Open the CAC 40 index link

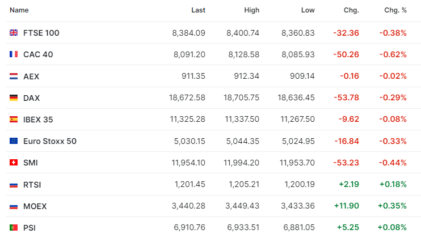coord(38,54)
